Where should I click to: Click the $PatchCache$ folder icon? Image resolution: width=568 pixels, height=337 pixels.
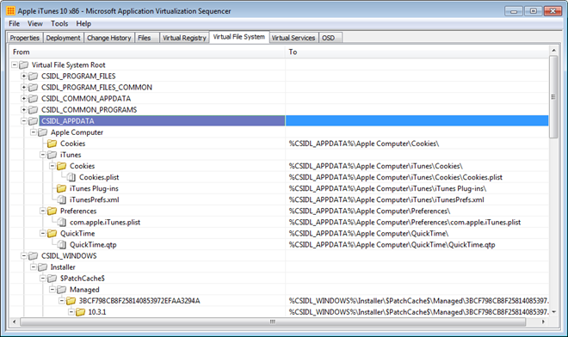point(52,279)
